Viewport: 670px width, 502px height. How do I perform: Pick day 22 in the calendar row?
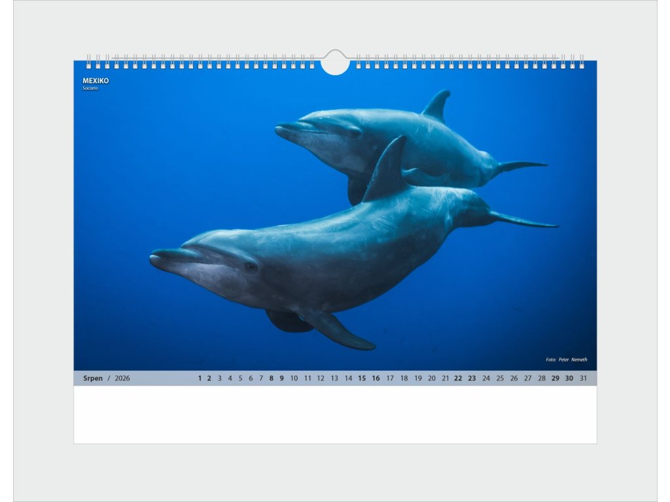(458, 378)
